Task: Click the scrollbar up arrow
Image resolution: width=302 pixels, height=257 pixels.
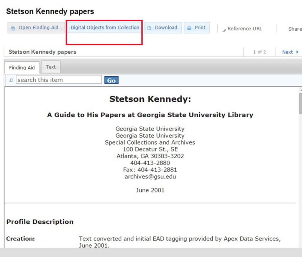Action: tap(301, 90)
